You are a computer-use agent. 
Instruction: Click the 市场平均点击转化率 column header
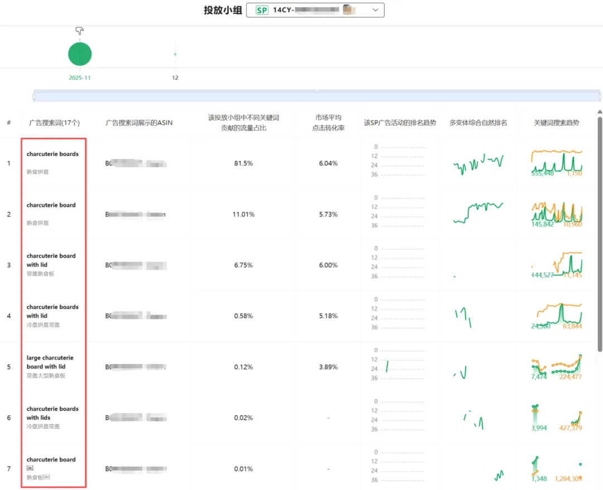click(x=328, y=123)
